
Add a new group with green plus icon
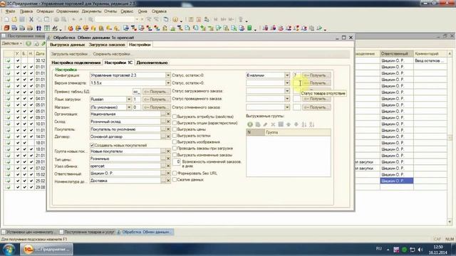[250, 124]
